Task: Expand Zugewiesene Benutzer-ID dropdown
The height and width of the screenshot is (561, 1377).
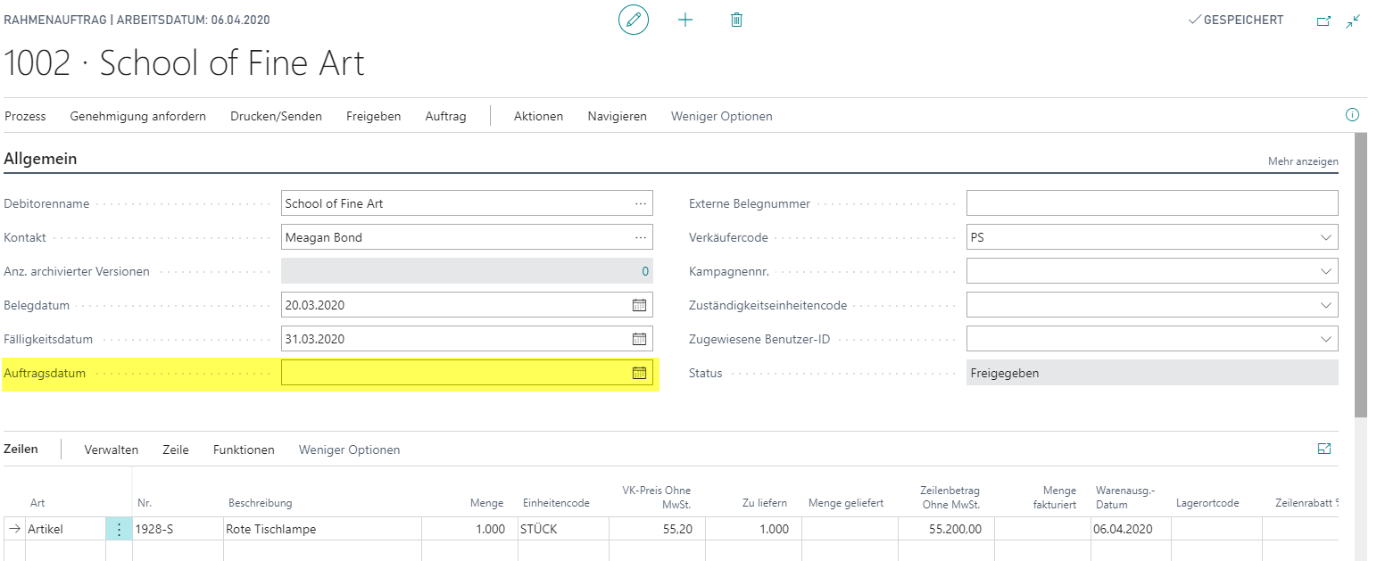Action: pos(1324,340)
